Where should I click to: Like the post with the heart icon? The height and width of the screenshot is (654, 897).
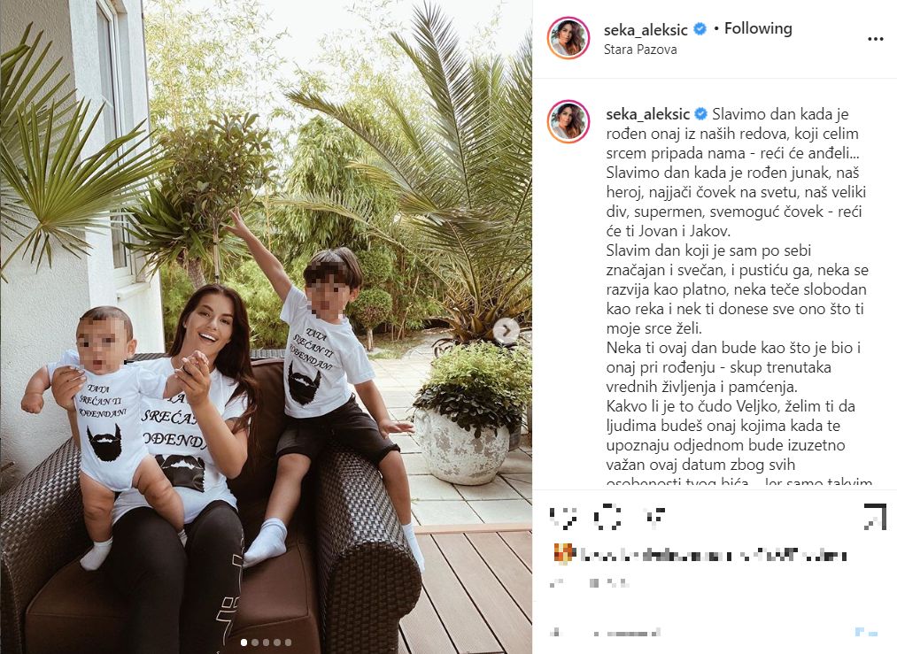pyautogui.click(x=563, y=517)
